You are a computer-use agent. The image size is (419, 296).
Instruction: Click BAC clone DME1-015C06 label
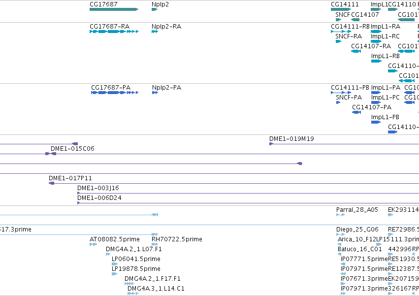click(72, 149)
